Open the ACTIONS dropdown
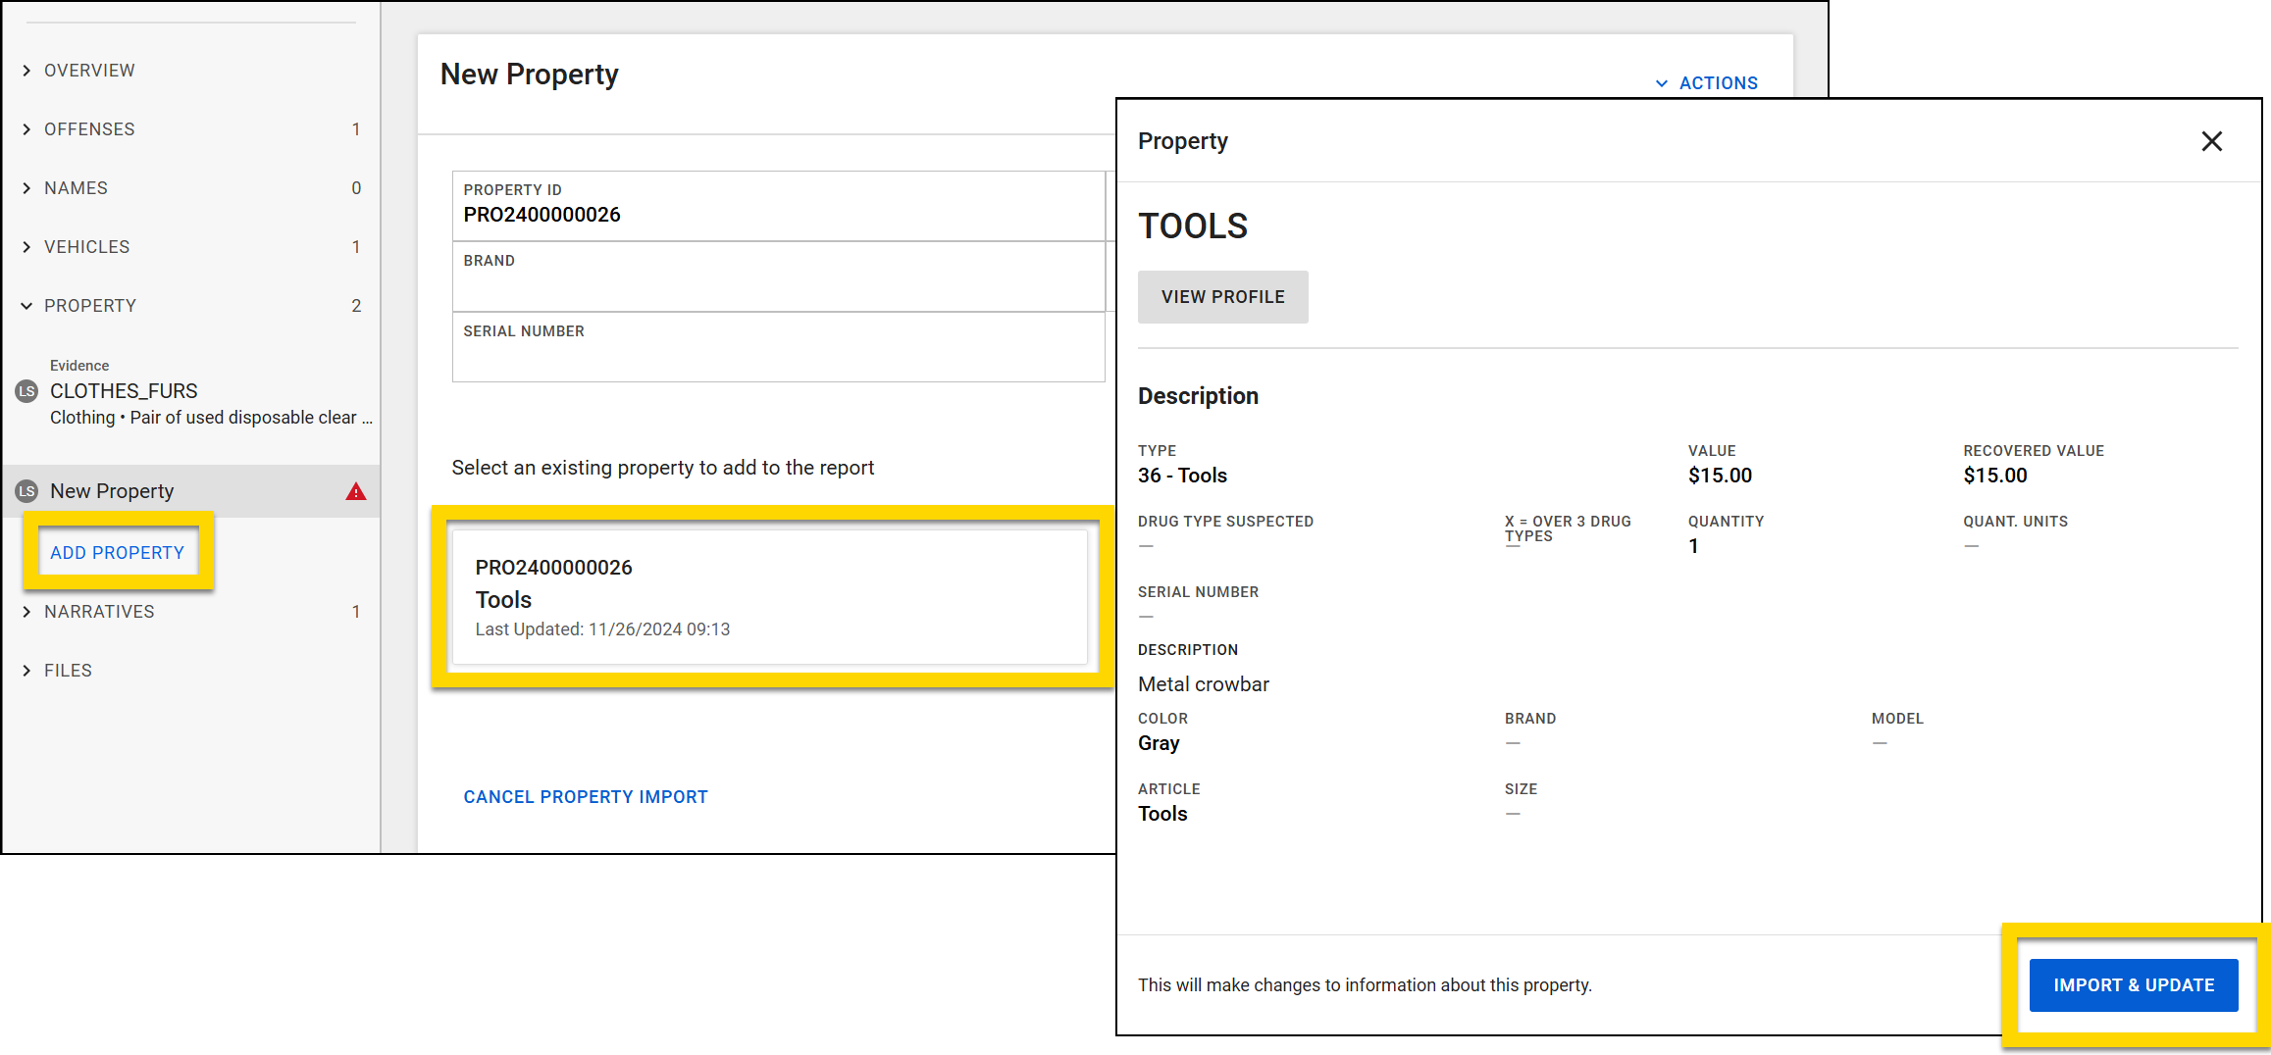The height and width of the screenshot is (1055, 2271). click(1707, 82)
